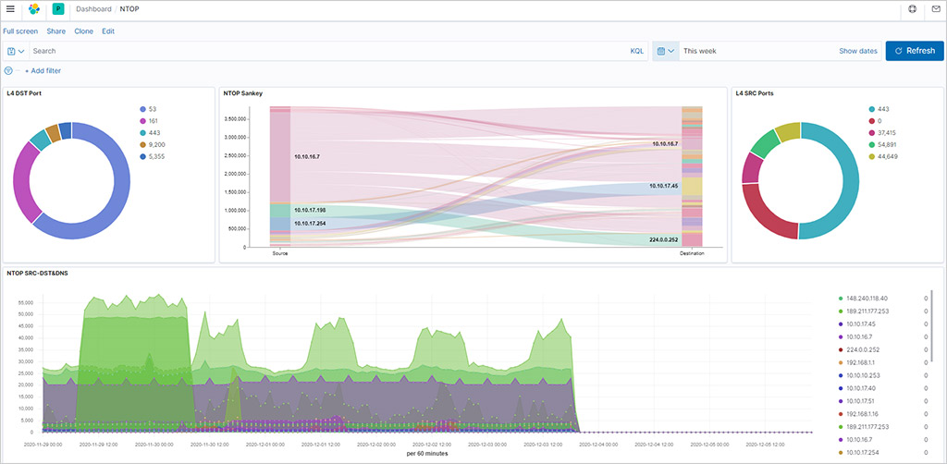Click Full screen in the toolbar
947x464 pixels.
20,31
